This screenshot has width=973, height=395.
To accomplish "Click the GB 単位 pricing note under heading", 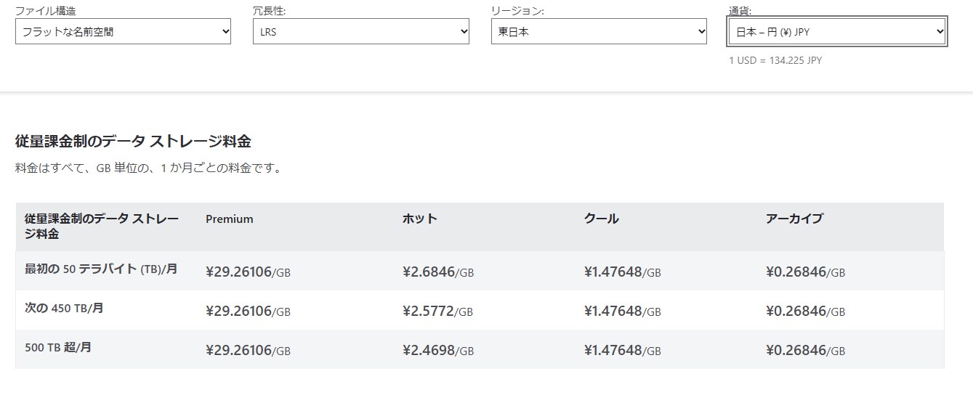I will [x=148, y=168].
